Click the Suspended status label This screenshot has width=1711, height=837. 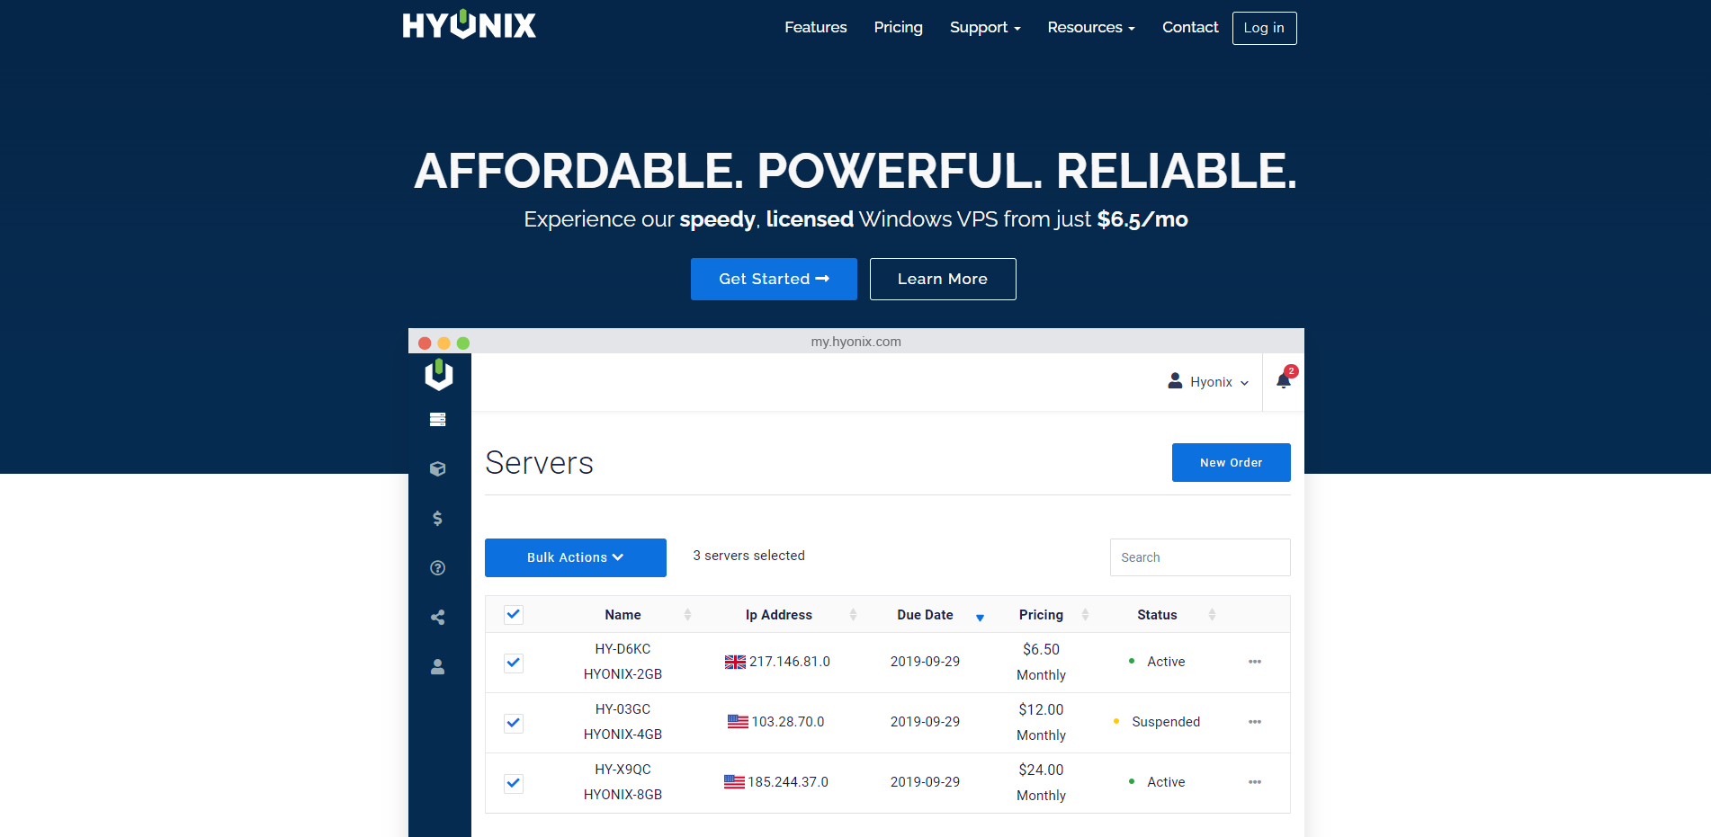click(x=1166, y=722)
